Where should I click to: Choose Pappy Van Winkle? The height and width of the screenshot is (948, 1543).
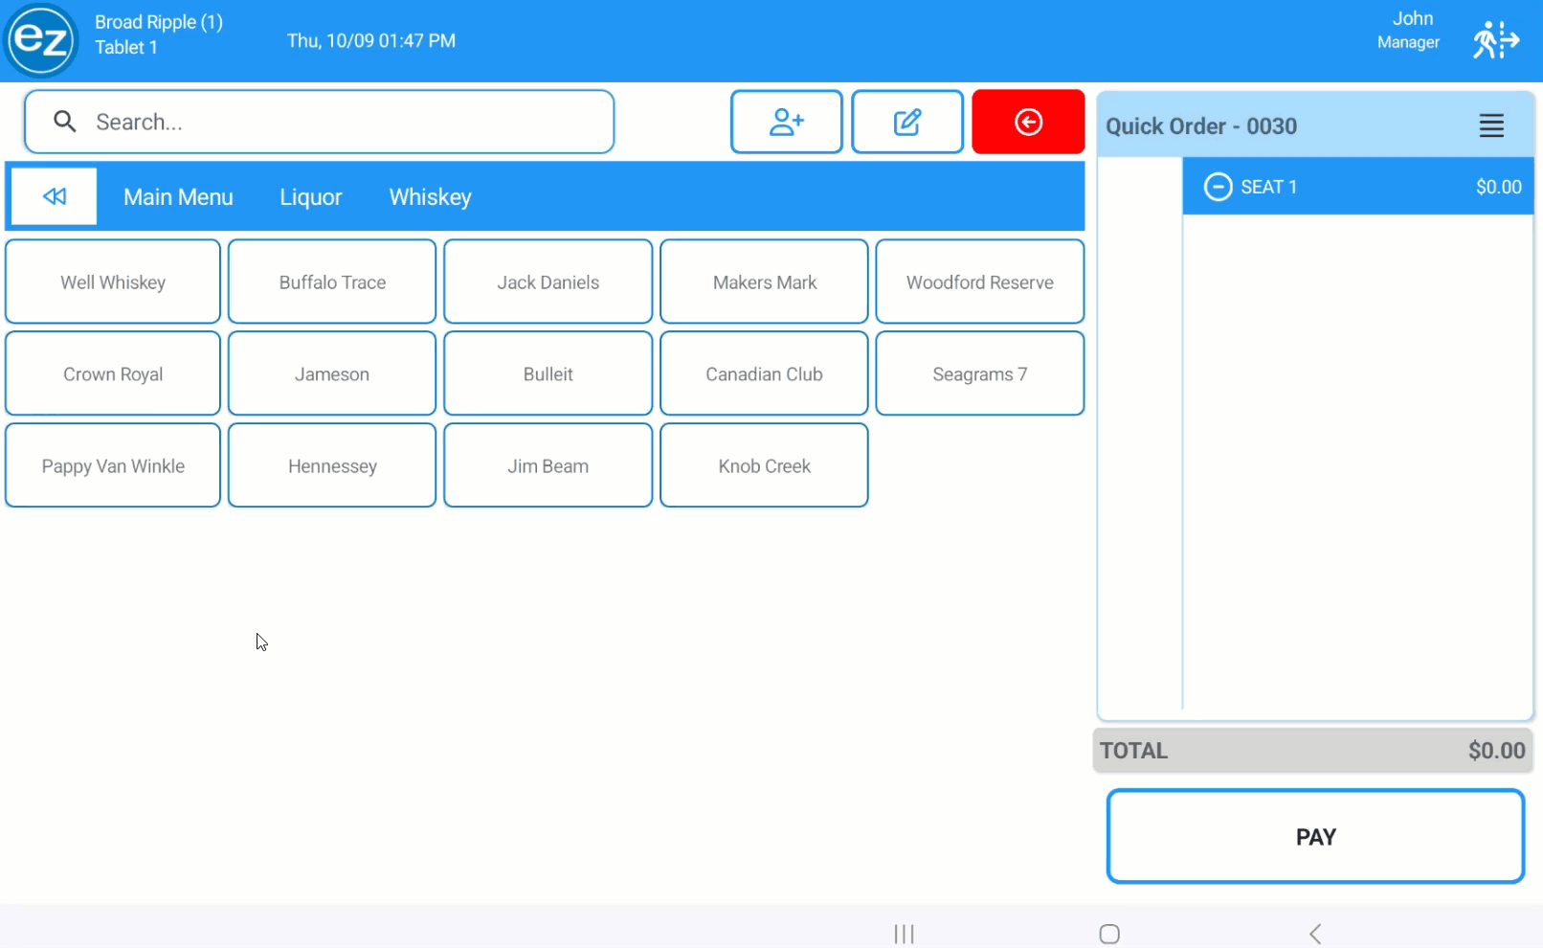point(113,465)
